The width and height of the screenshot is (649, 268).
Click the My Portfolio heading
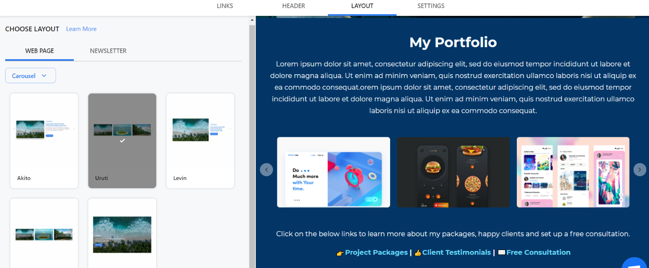453,42
